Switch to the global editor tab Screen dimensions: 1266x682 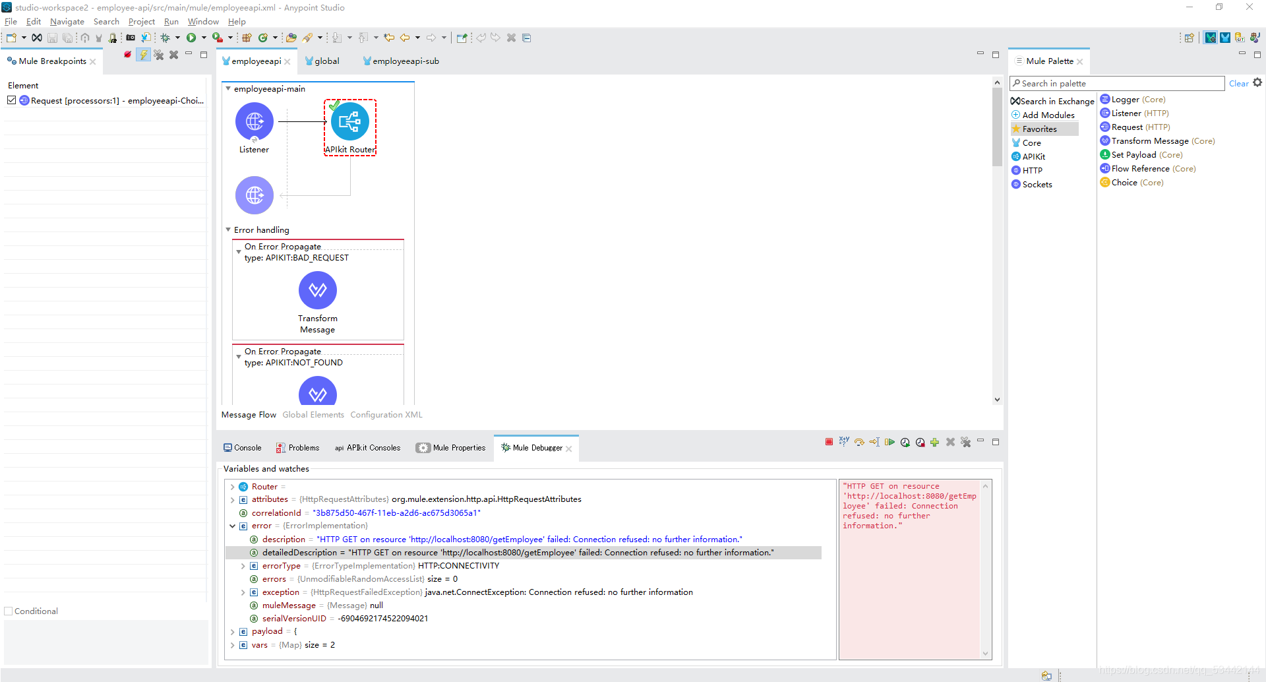click(322, 61)
